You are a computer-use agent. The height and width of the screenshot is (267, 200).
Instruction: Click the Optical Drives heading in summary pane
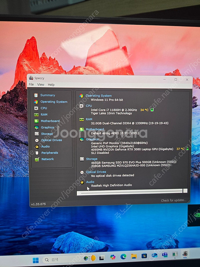point(96,172)
